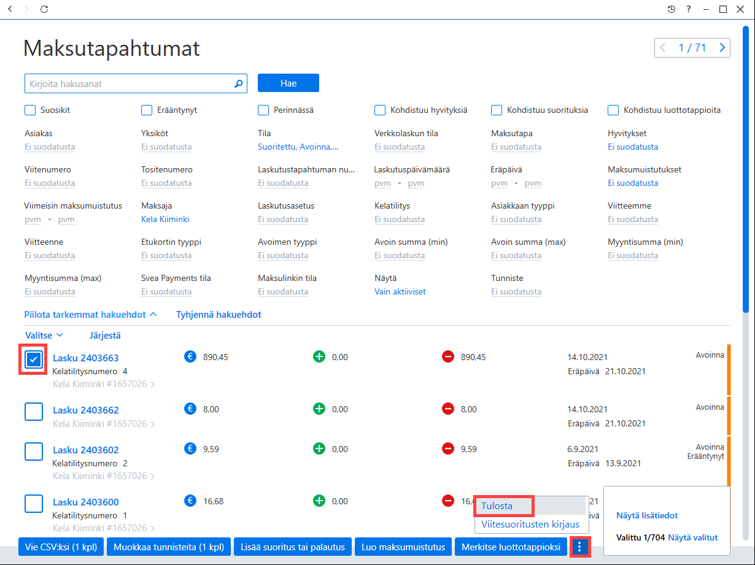Click Tyhjennä hakuehdot link

click(x=219, y=314)
